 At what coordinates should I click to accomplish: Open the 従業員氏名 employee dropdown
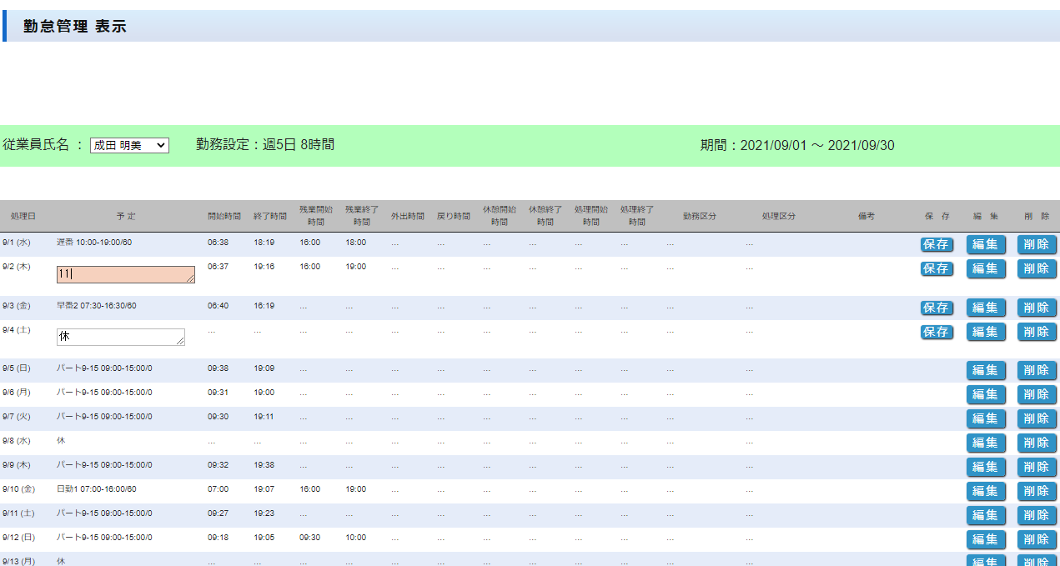[129, 145]
